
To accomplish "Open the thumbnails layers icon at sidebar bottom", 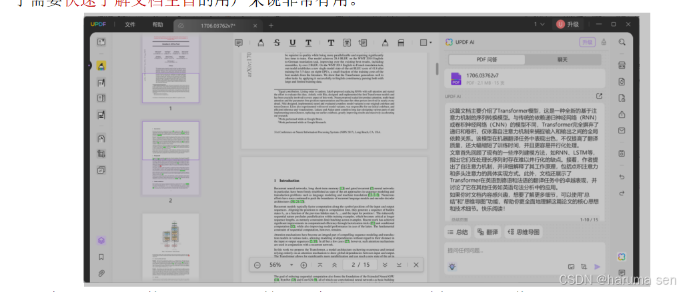I will pos(101,241).
